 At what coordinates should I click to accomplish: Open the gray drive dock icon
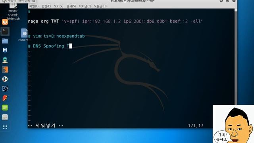5,117
